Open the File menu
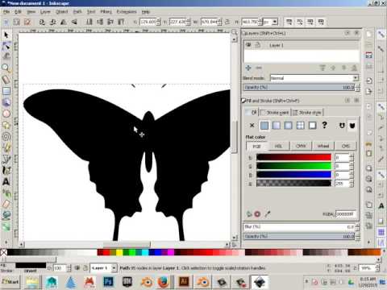Image resolution: width=387 pixels, height=290 pixels. (x=6, y=12)
